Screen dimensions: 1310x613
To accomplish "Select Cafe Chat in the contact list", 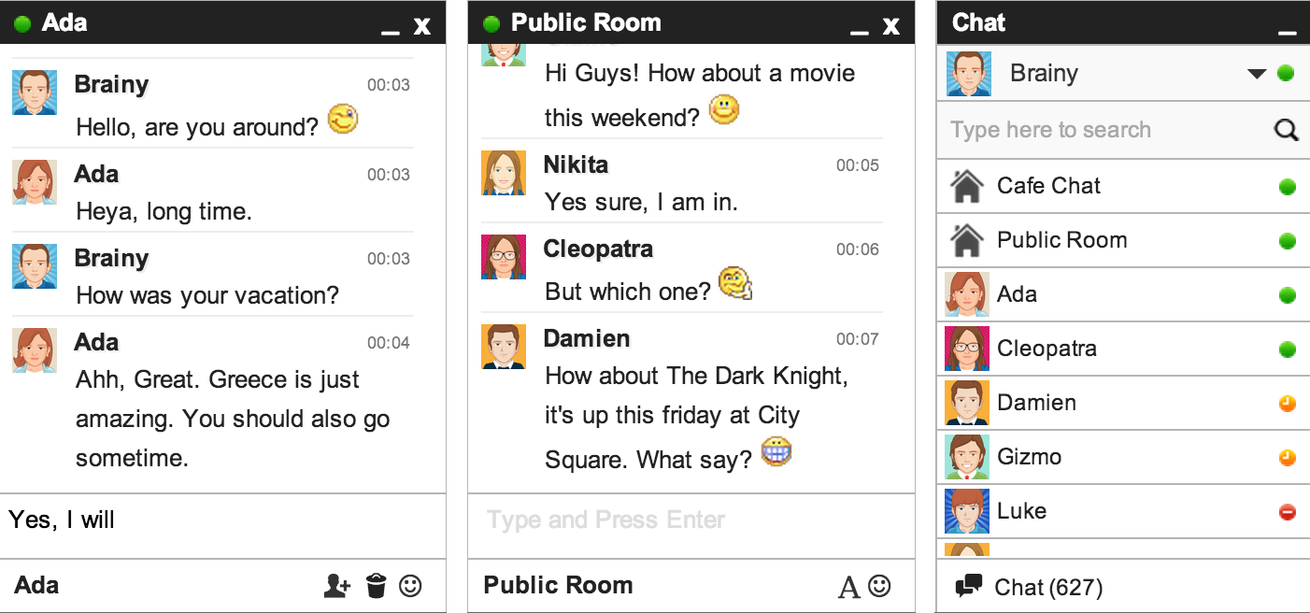I will click(x=1123, y=186).
